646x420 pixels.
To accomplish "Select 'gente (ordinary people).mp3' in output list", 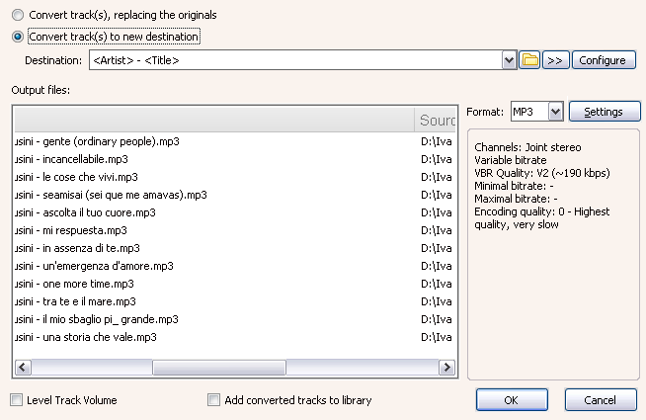I will [x=104, y=141].
